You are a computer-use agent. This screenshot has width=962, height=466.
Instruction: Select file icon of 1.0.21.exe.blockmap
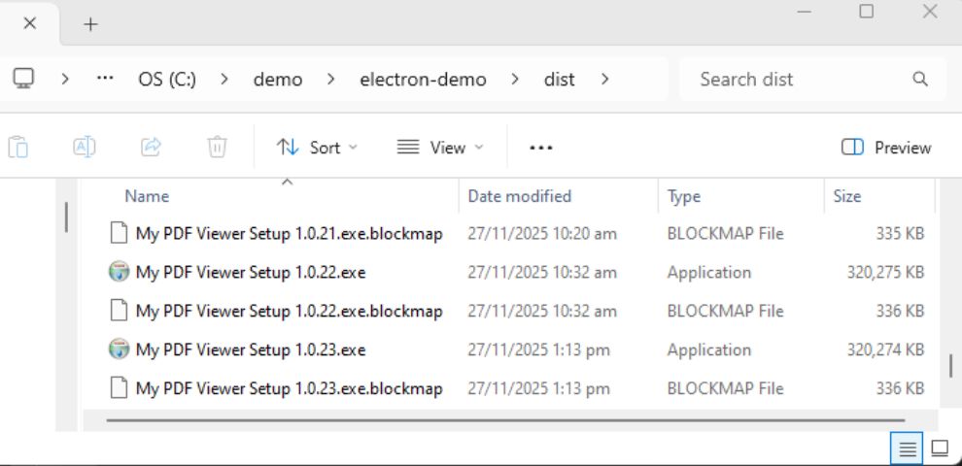(x=119, y=233)
